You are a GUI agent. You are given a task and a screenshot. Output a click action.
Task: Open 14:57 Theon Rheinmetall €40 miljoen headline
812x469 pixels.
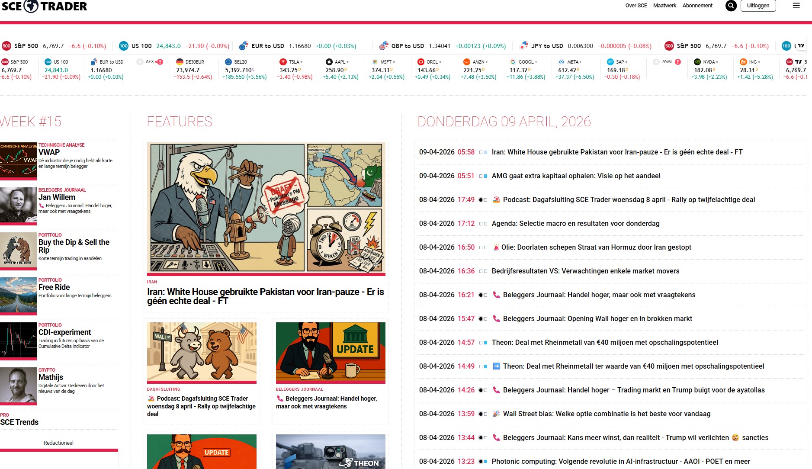(605, 343)
